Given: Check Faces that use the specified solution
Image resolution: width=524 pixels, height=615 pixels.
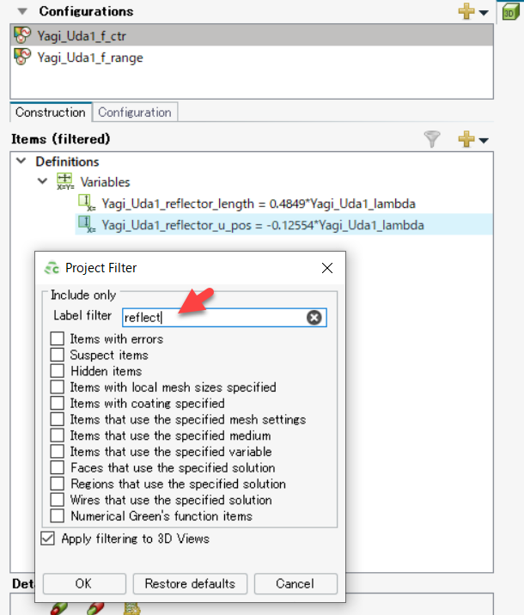Looking at the screenshot, I should click(x=58, y=467).
